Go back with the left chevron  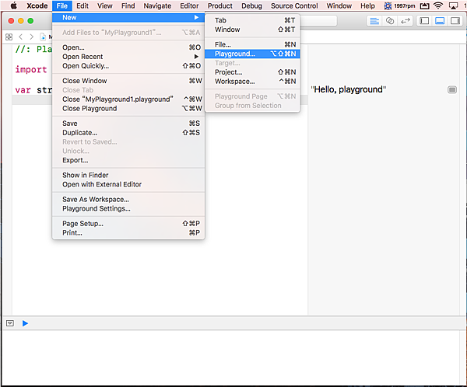(x=20, y=37)
